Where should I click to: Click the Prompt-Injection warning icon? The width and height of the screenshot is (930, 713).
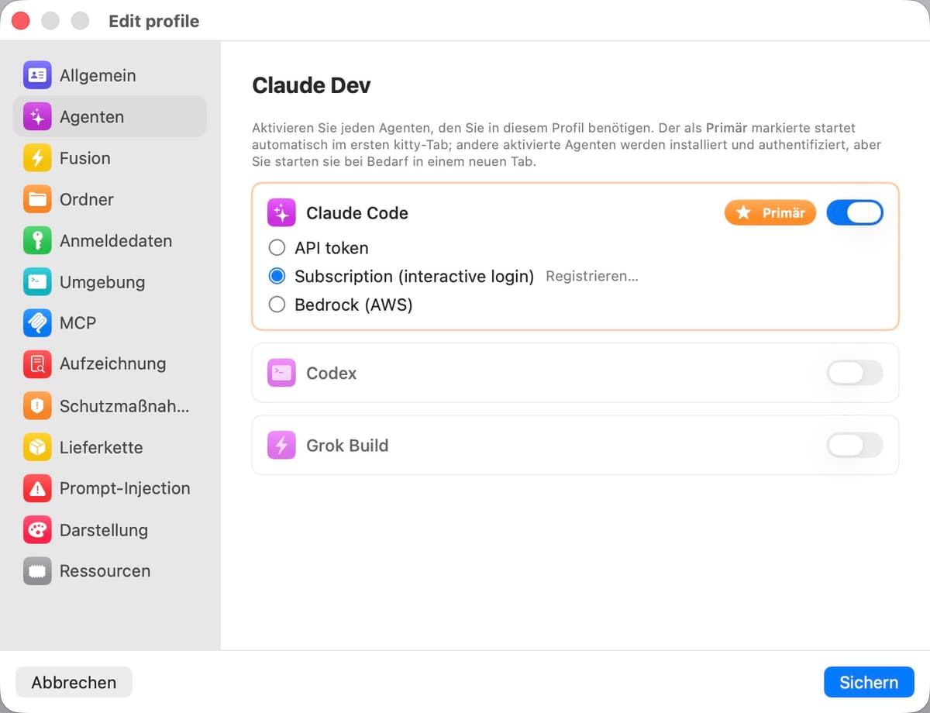[x=37, y=488]
